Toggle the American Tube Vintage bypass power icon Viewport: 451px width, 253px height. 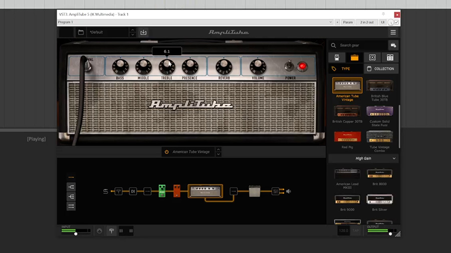[166, 151]
